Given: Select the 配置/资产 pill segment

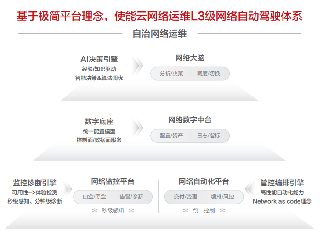Looking at the screenshot, I should [x=171, y=136].
